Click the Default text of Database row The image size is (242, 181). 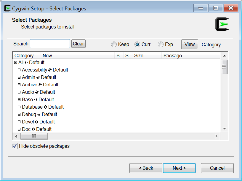[56, 107]
